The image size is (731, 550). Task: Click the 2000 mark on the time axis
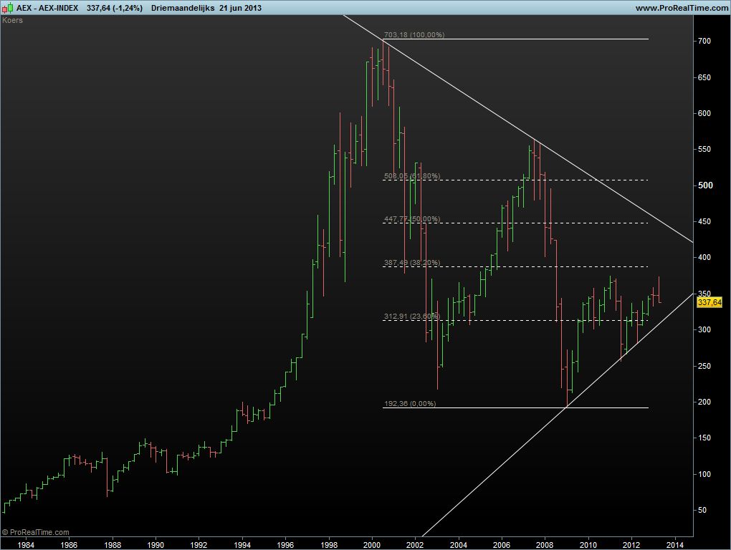pos(372,544)
